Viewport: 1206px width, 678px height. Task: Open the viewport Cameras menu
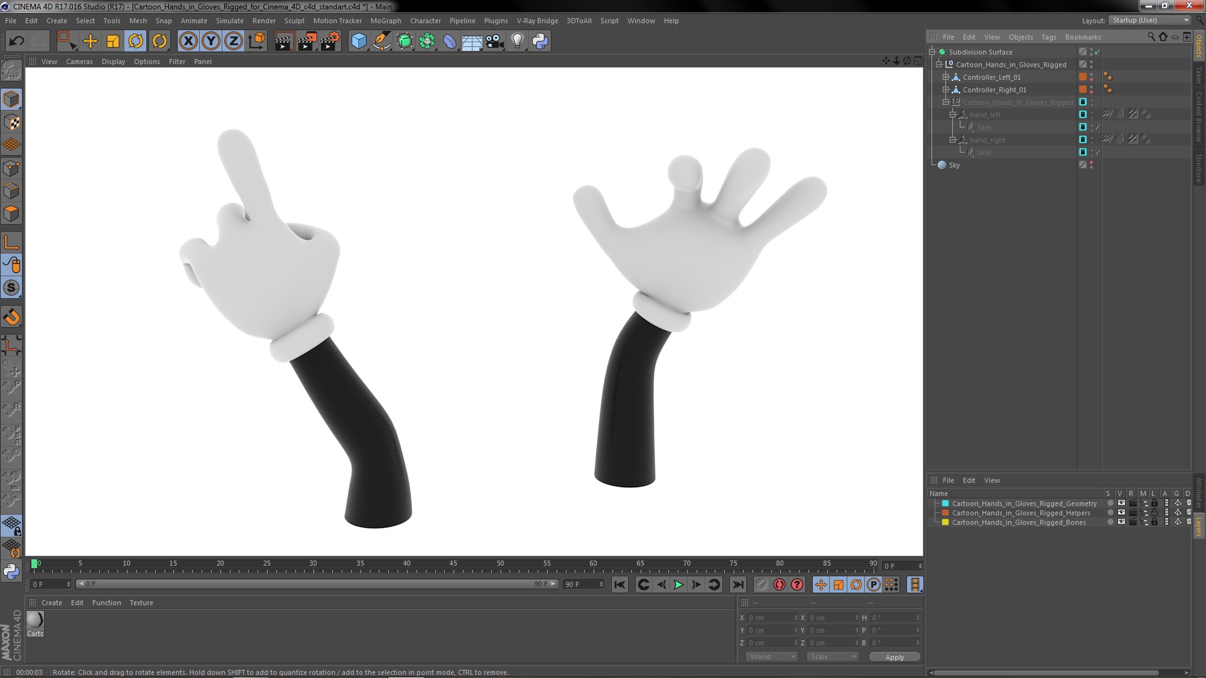tap(79, 62)
